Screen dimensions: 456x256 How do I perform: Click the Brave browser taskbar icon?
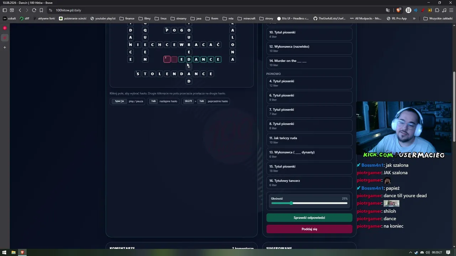[22, 252]
